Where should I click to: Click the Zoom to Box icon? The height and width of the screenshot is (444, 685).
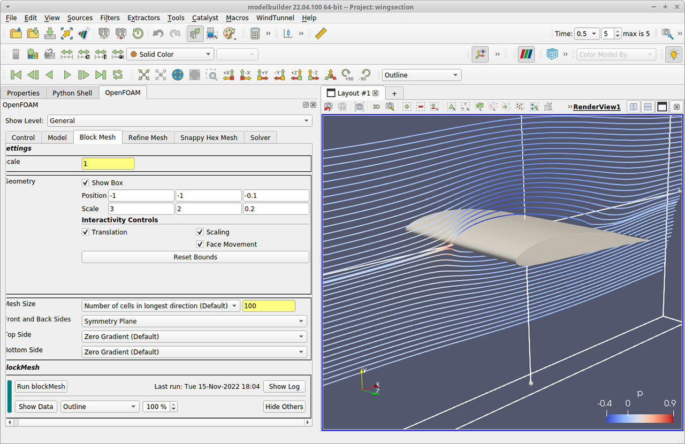212,75
